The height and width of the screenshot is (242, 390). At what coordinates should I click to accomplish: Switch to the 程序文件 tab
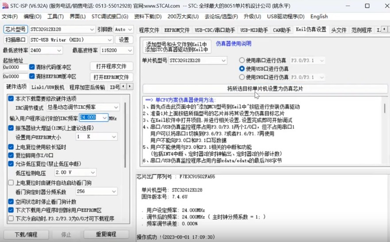click(149, 30)
